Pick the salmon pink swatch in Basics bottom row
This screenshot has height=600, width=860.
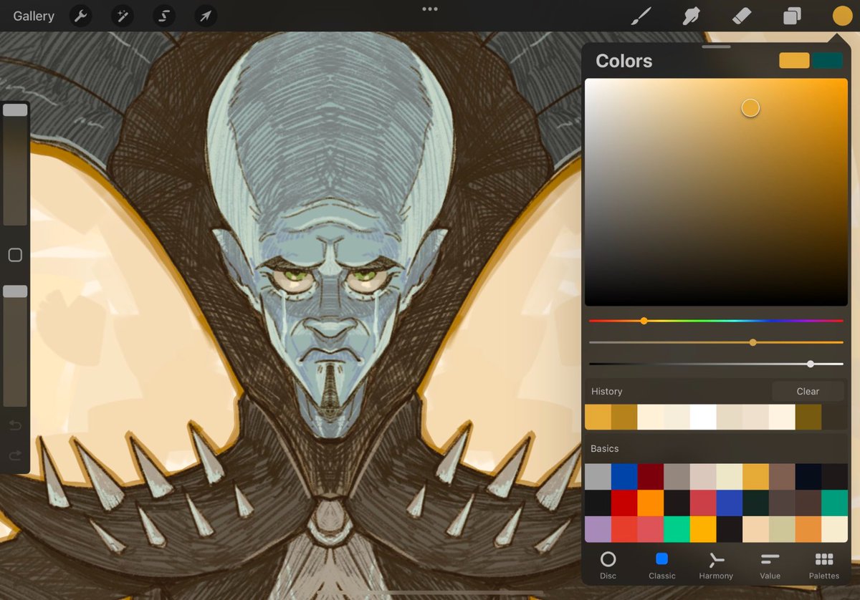[651, 529]
